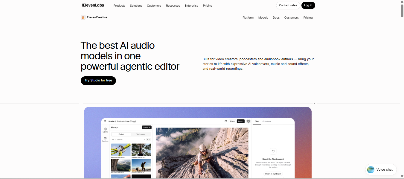Image resolution: width=404 pixels, height=179 pixels.
Task: Click the filter funnel icon in Library panel
Action: [x=144, y=139]
